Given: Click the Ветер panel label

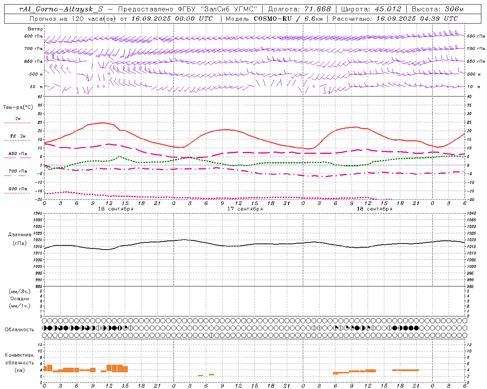Looking at the screenshot, I should (x=35, y=29).
